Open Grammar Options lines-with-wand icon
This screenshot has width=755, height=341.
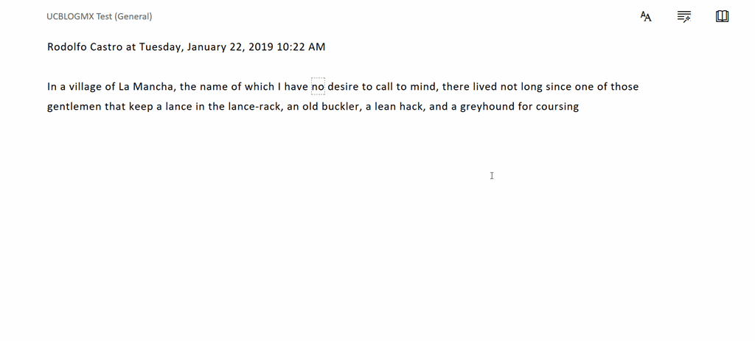tap(684, 16)
